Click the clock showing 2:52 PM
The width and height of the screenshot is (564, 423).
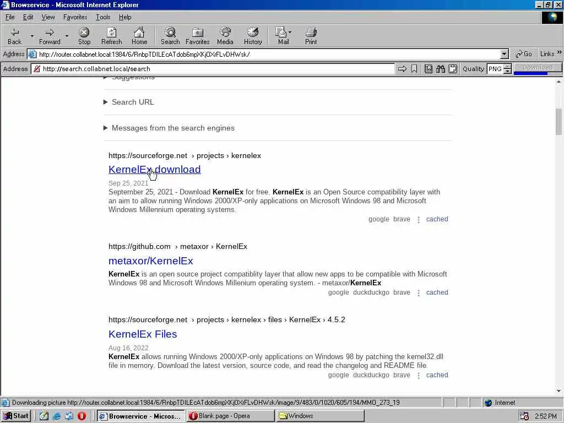[545, 416]
